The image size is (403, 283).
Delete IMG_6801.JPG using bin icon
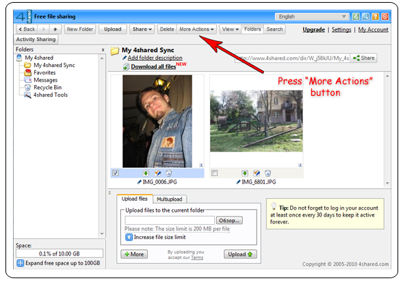point(268,173)
